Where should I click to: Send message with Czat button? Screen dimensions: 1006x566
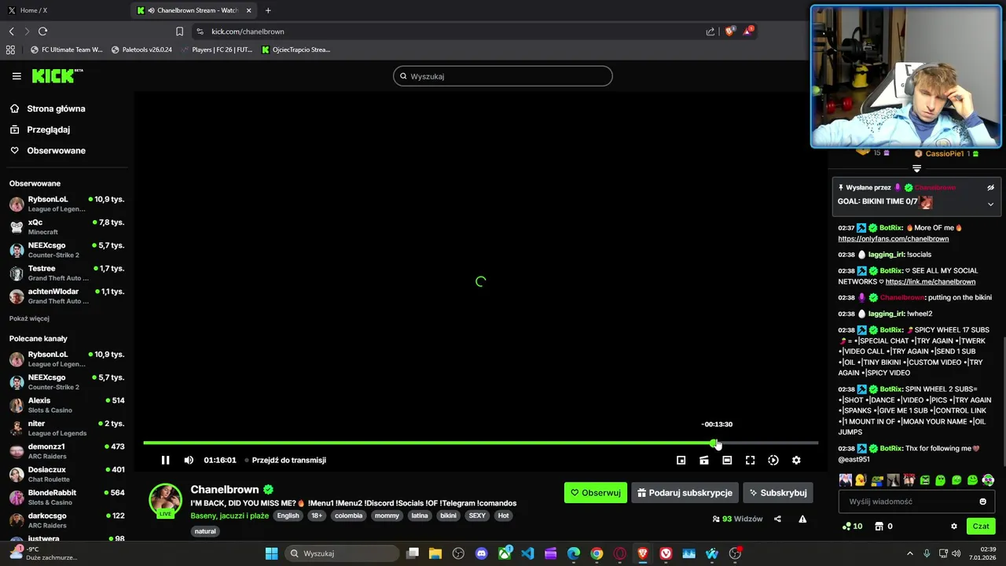coord(981,526)
